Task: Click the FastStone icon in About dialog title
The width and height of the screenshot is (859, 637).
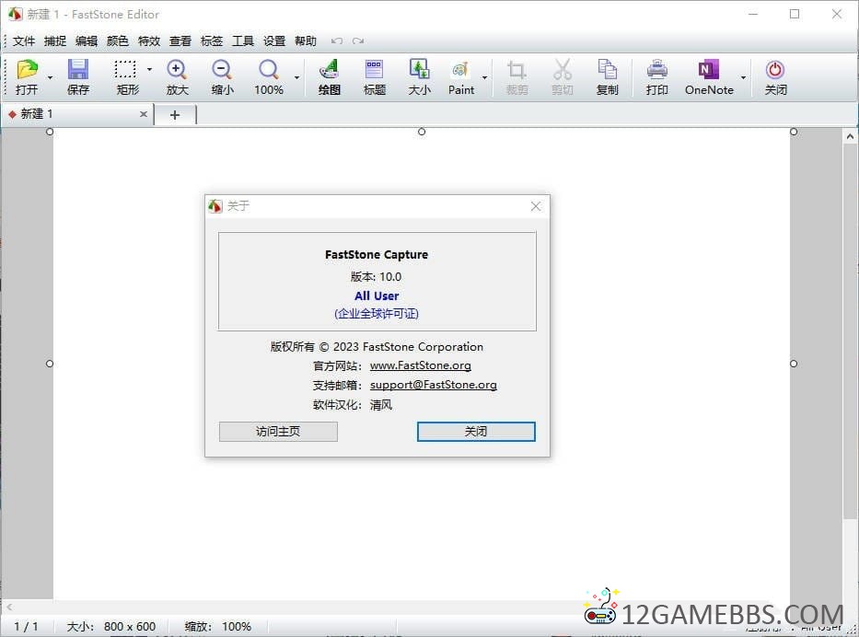Action: pos(215,206)
